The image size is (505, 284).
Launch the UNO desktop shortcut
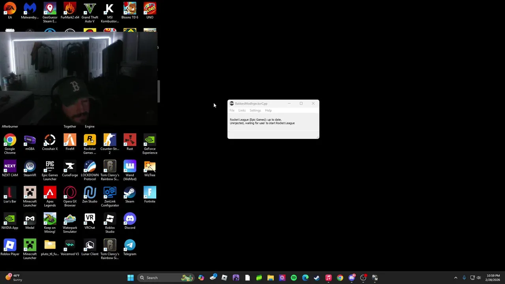coord(150,11)
